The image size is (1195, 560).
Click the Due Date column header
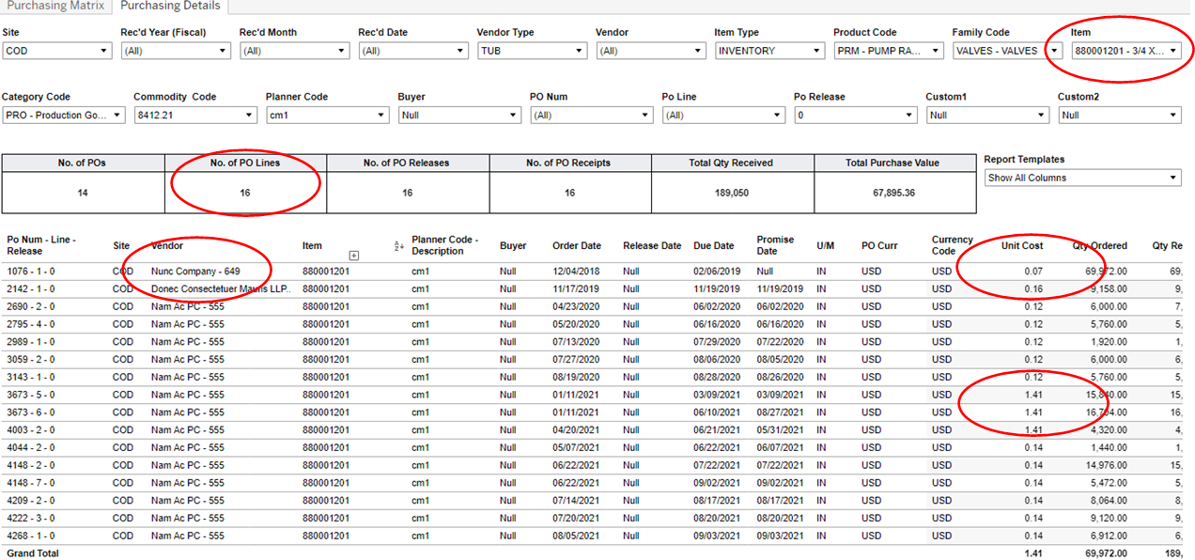point(713,246)
